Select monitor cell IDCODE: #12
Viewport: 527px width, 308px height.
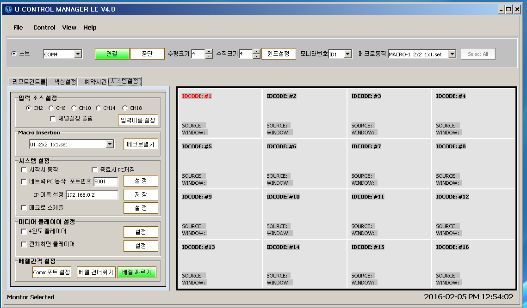coord(474,214)
